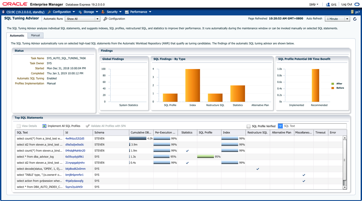362x201 pixels.
Task: Type in the SQL Text filter field
Action: click(x=314, y=126)
